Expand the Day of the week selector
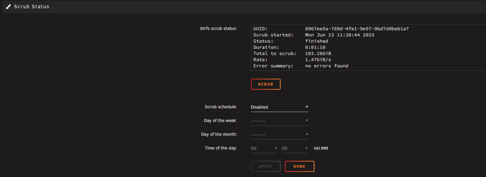 pos(279,121)
